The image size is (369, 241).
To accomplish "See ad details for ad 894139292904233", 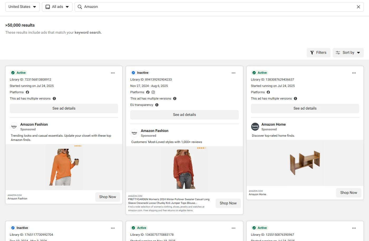I will [184, 115].
